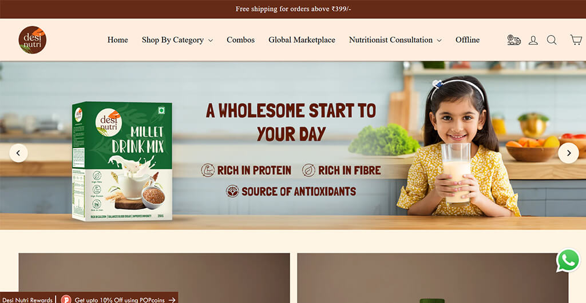Click the search magnifier icon

tap(552, 40)
